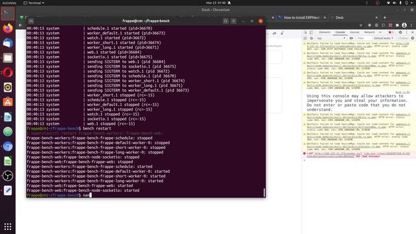The height and width of the screenshot is (234, 416).
Task: Open DevTools error count badge
Action: pyautogui.click(x=391, y=32)
